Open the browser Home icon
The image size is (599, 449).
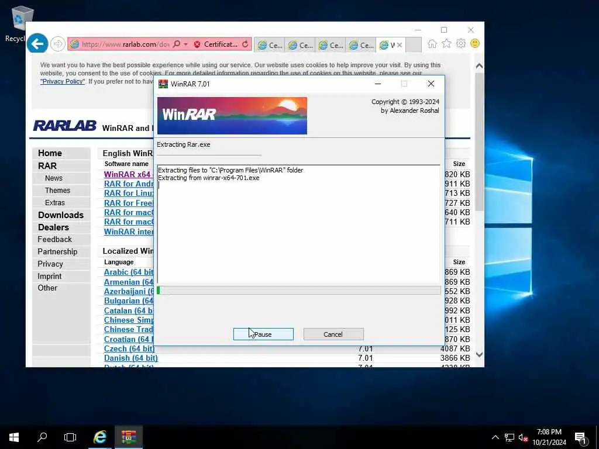click(432, 43)
